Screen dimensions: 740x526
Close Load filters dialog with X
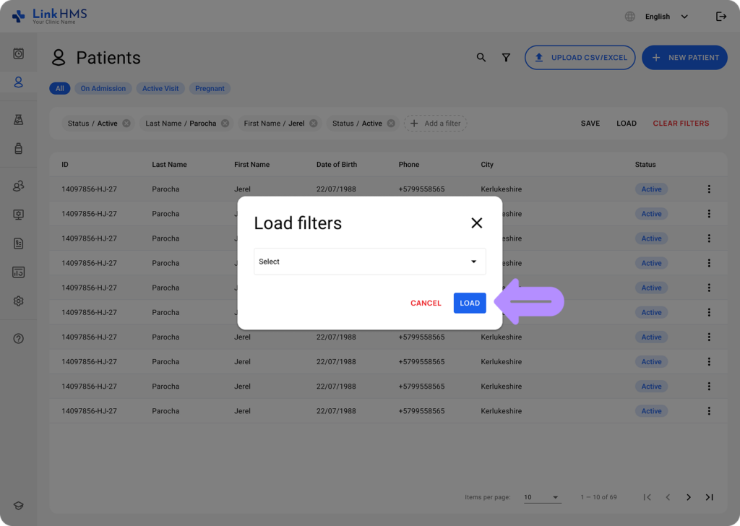[x=476, y=223]
